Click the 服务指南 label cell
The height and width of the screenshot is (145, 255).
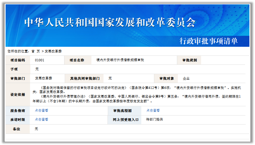18,111
